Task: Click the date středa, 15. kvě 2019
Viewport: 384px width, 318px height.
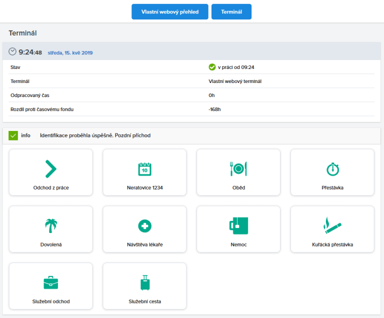Action: [70, 52]
